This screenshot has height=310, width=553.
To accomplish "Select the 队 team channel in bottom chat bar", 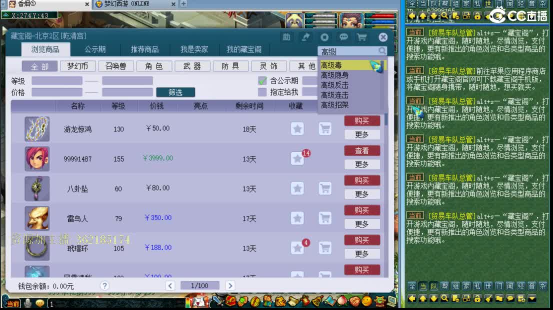I will (434, 286).
